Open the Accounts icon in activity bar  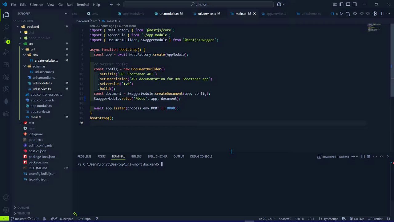6,198
